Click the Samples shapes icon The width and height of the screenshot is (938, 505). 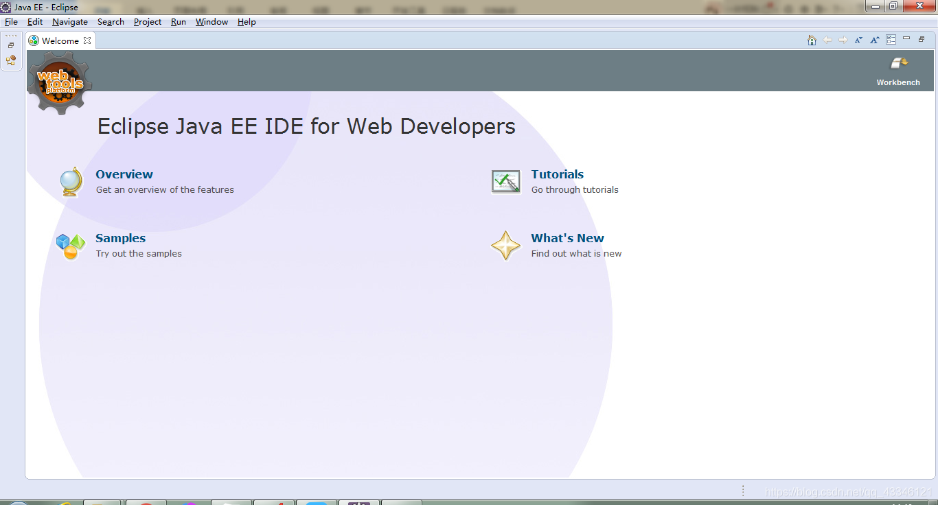point(71,246)
